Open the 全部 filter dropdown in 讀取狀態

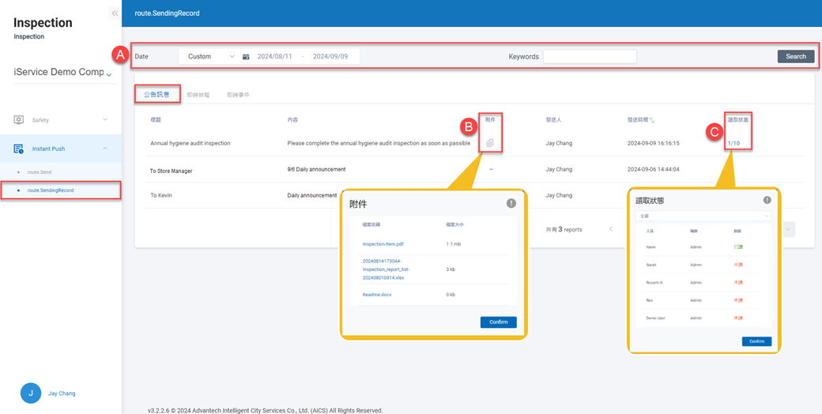(x=703, y=216)
